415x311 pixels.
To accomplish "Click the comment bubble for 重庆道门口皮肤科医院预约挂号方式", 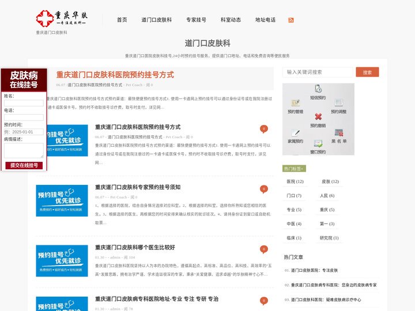I will point(264,129).
